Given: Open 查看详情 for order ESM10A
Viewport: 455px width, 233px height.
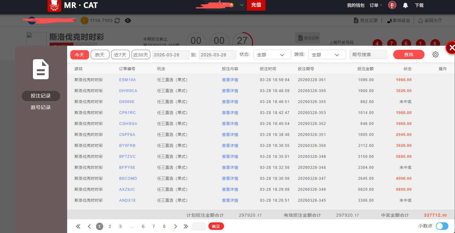Looking at the screenshot, I should tap(230, 80).
